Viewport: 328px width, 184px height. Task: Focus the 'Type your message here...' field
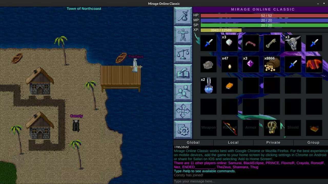pyautogui.click(x=251, y=181)
